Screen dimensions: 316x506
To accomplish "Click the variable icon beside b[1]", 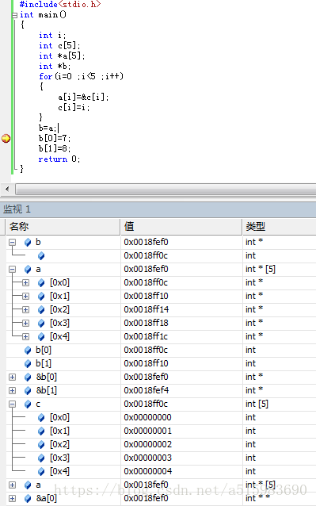I will tap(28, 364).
